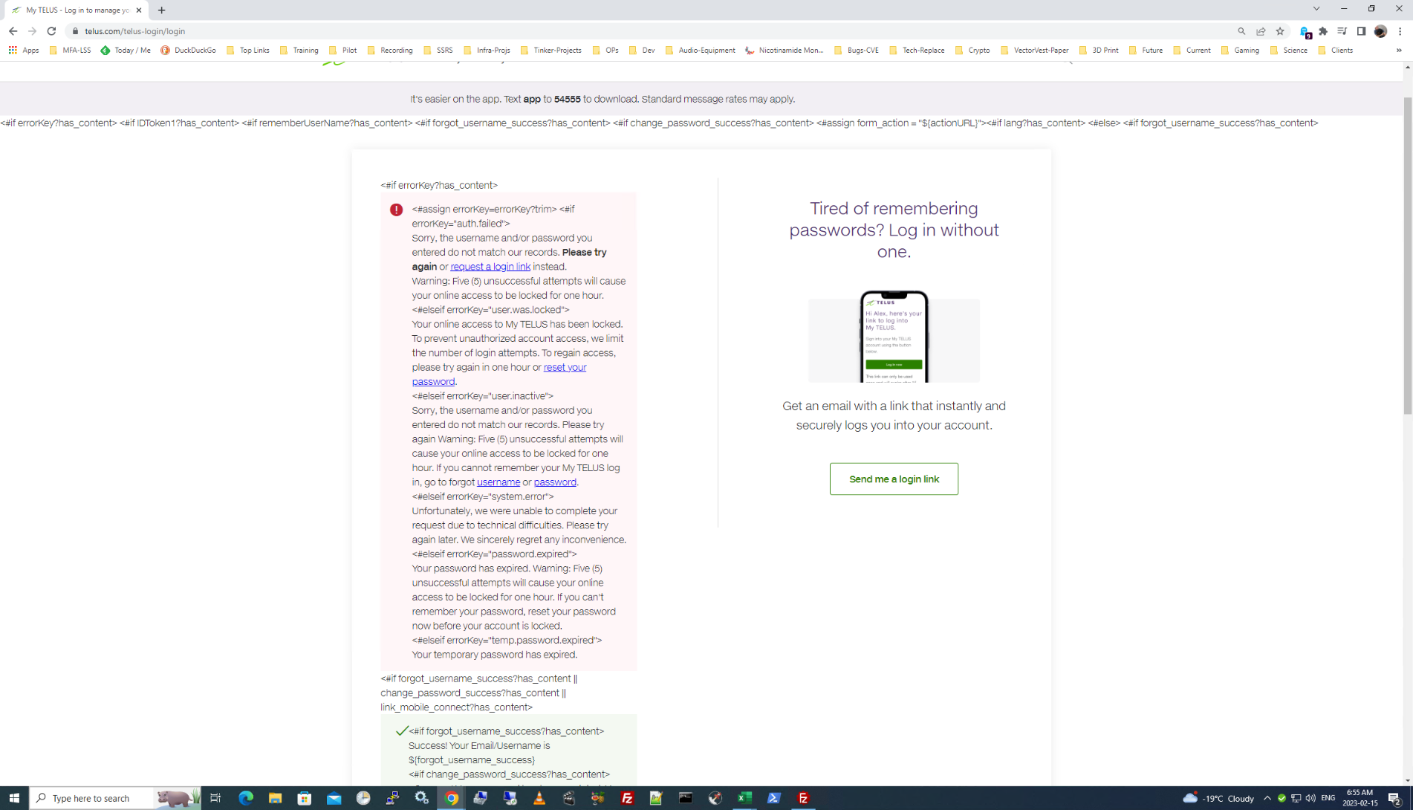The width and height of the screenshot is (1413, 810).
Task: Open the volume control in system tray
Action: pos(1310,798)
